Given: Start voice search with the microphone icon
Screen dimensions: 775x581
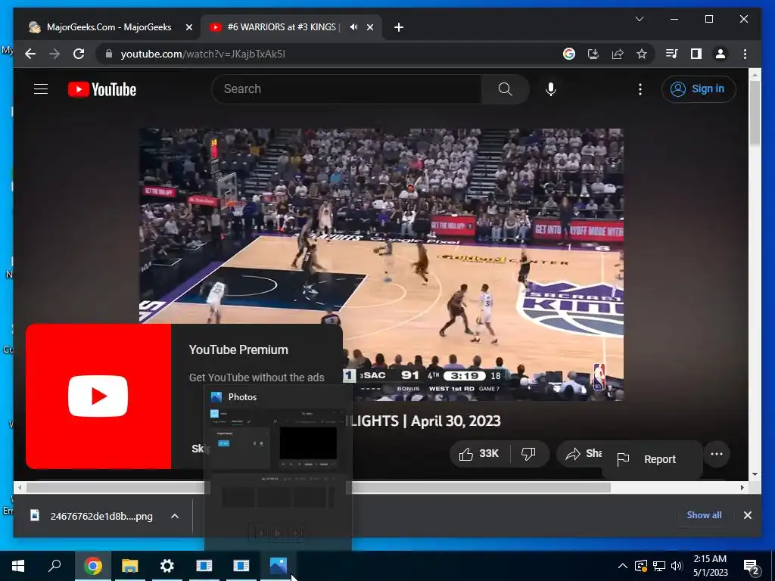Looking at the screenshot, I should (551, 89).
